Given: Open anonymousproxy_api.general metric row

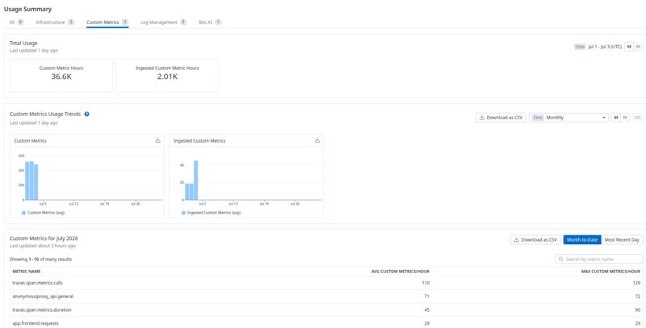Looking at the screenshot, I should coord(326,297).
